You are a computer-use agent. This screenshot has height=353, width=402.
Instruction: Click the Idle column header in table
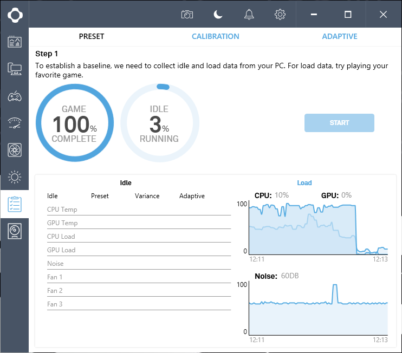53,196
